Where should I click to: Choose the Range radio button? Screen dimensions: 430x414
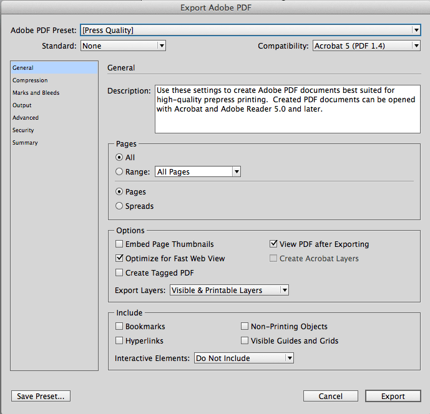(119, 172)
